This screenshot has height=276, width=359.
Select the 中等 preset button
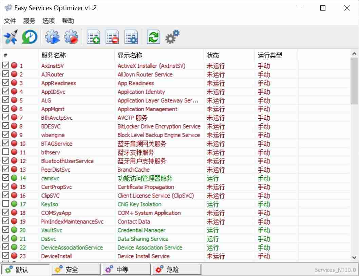(126, 270)
